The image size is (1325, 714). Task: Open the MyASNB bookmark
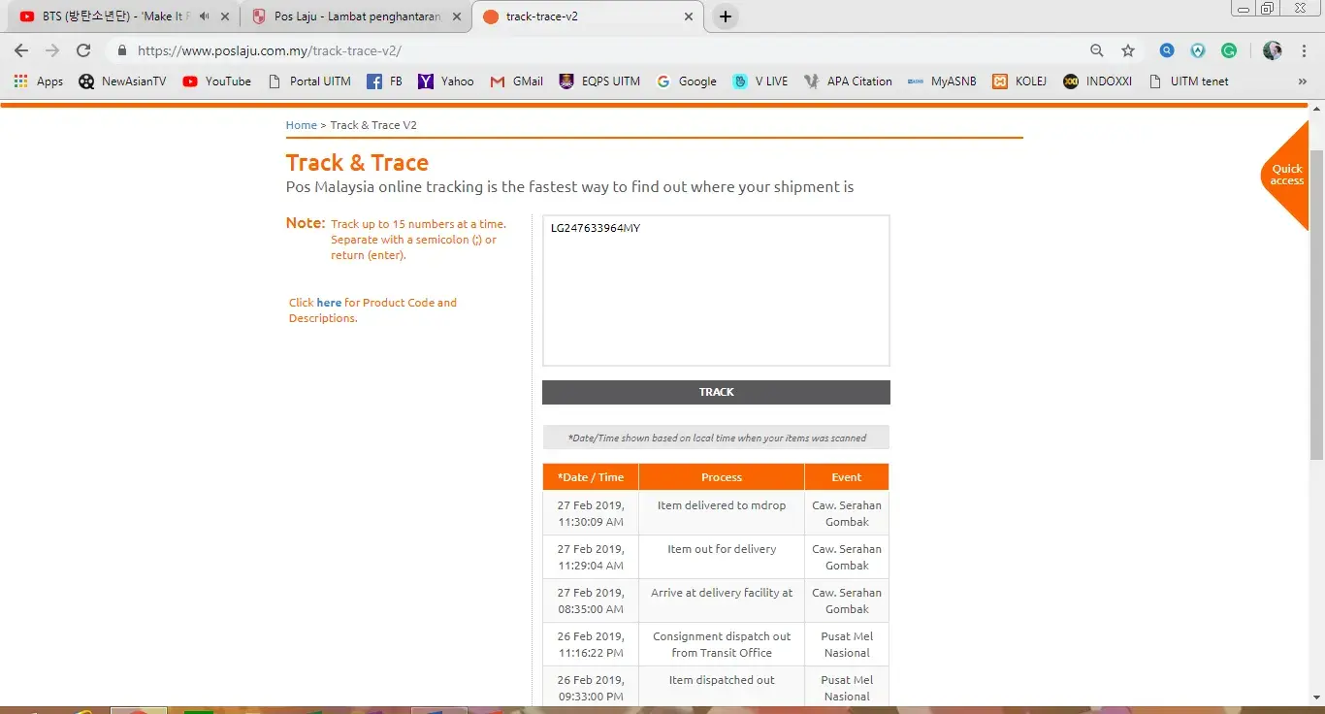tap(943, 81)
